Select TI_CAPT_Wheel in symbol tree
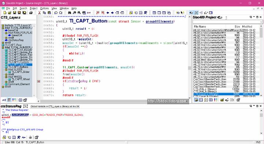Screen dimensions: 264x144 (21, 79)
